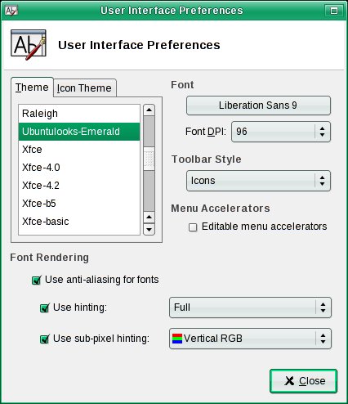Switch to the Icon Theme tab

point(85,88)
